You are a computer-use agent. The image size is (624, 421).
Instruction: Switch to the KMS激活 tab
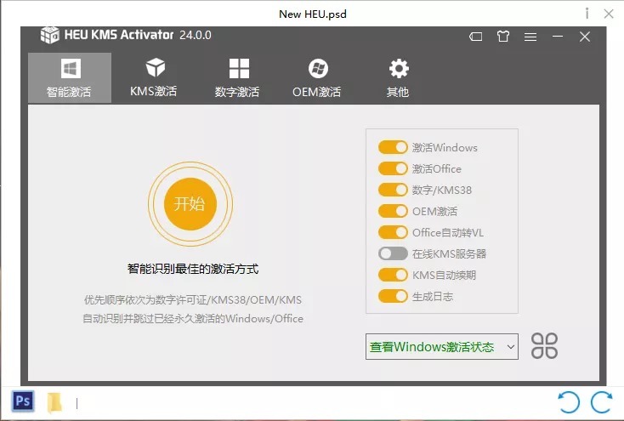154,78
